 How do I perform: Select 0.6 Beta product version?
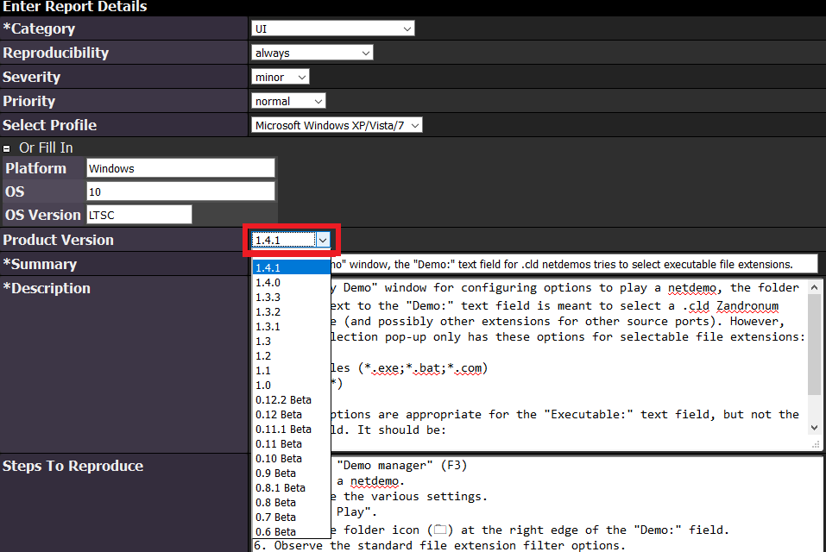(x=275, y=531)
